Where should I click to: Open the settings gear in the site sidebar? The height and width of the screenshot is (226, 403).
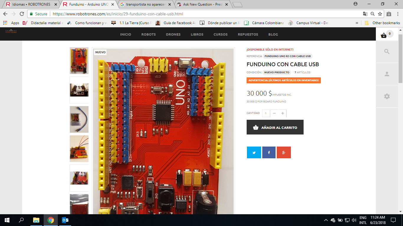coord(387,96)
